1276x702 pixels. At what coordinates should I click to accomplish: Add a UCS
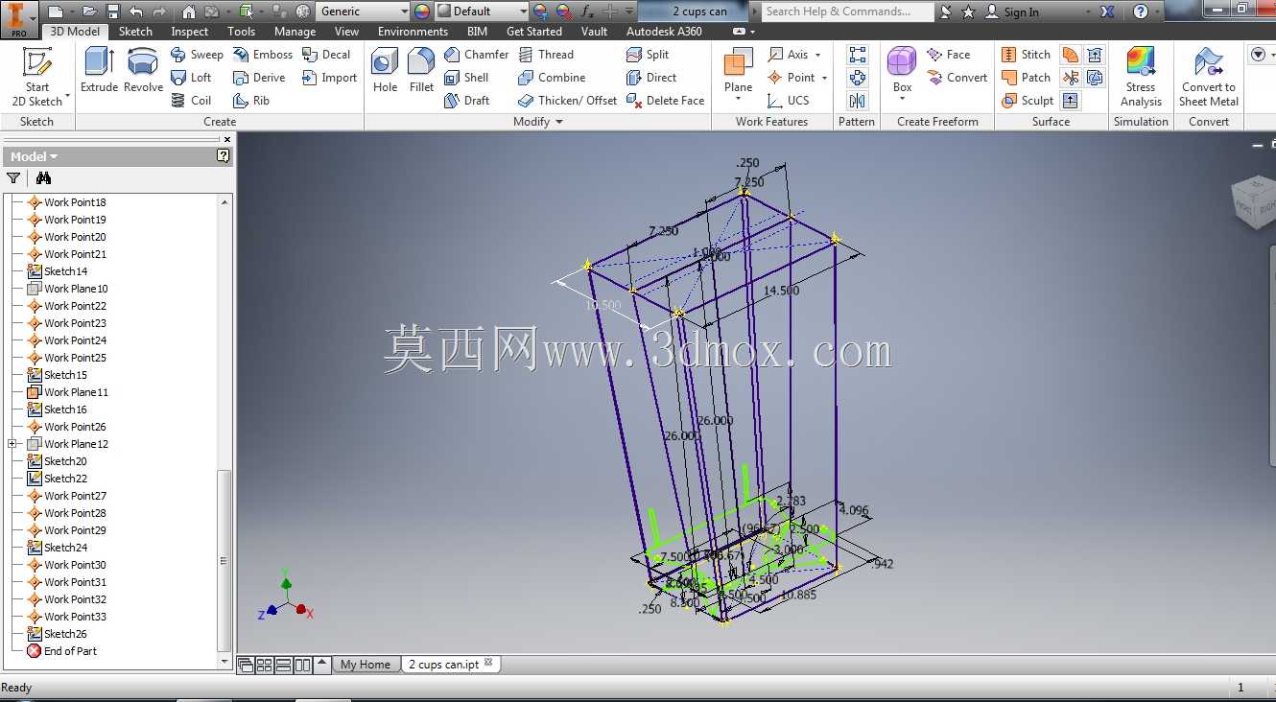(x=789, y=101)
